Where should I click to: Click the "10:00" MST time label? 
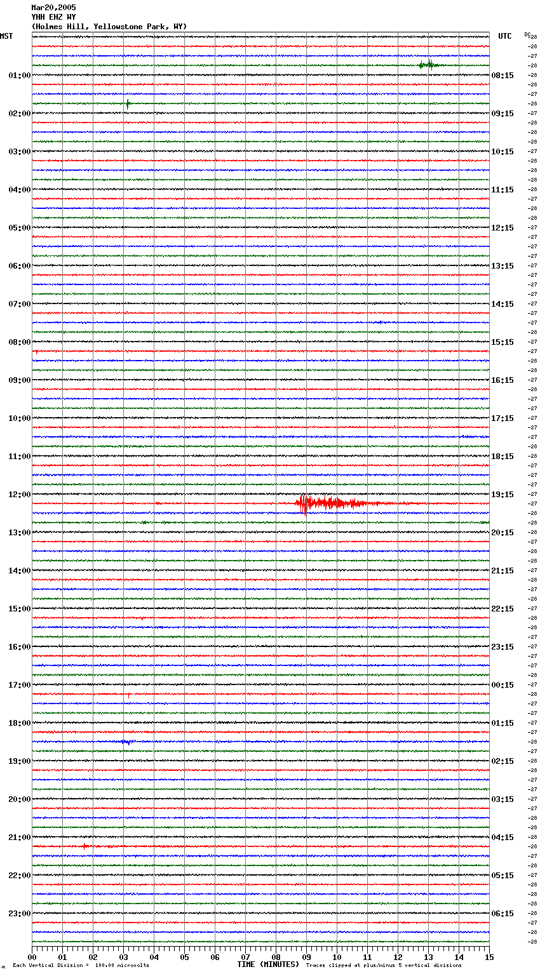tap(20, 418)
